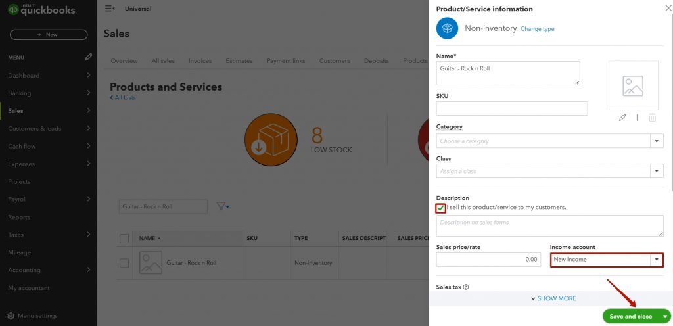Click Save and close button
The height and width of the screenshot is (326, 673).
[x=631, y=317]
